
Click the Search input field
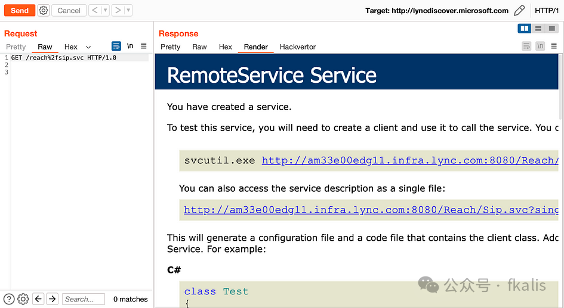[x=84, y=299]
